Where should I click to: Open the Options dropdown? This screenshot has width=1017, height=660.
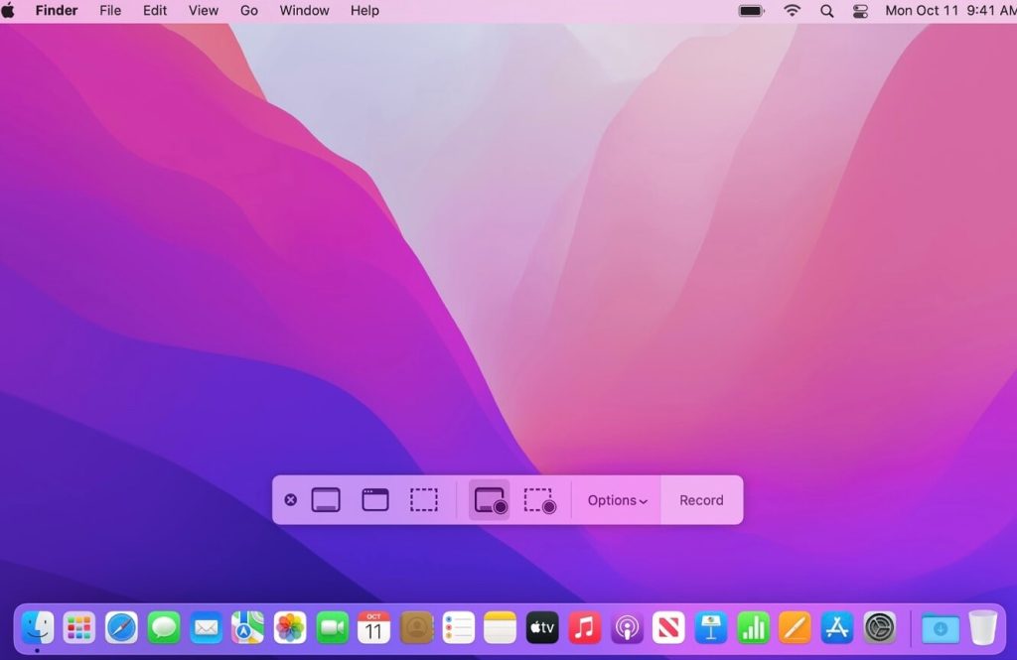pos(617,500)
